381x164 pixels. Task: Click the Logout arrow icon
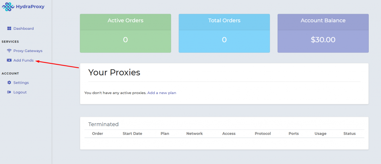point(9,92)
